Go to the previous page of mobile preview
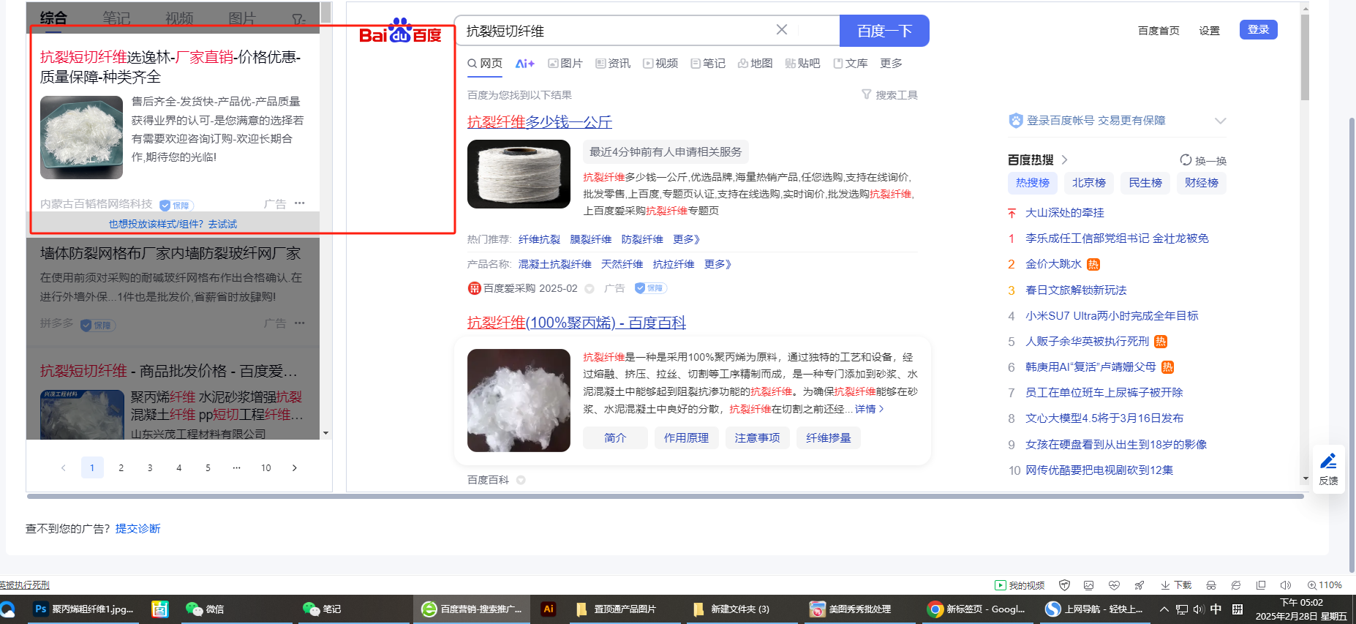 click(x=64, y=467)
